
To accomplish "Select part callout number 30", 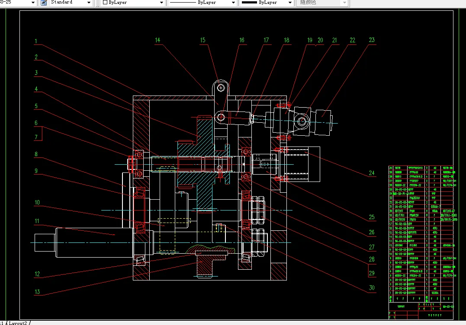I will click(x=372, y=287).
